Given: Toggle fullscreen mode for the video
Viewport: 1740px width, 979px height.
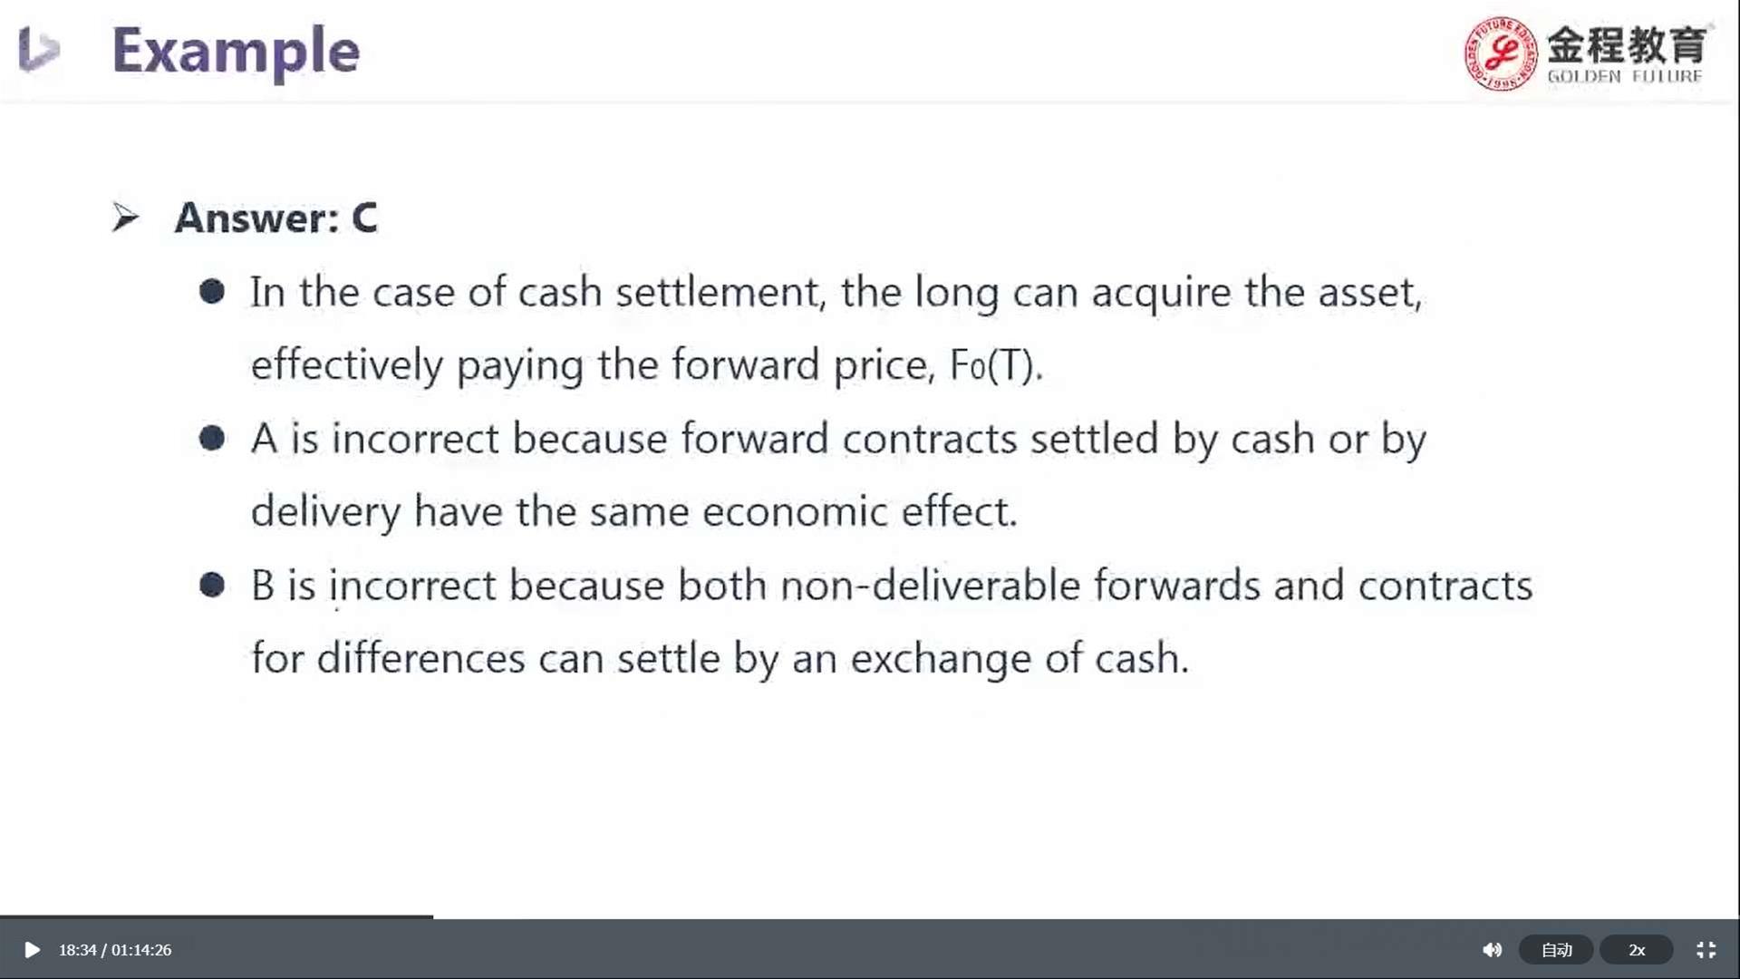Looking at the screenshot, I should tap(1706, 950).
